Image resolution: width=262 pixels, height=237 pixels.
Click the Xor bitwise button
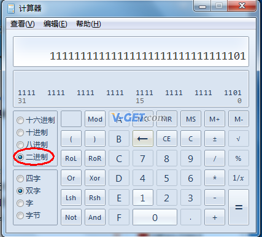point(95,178)
